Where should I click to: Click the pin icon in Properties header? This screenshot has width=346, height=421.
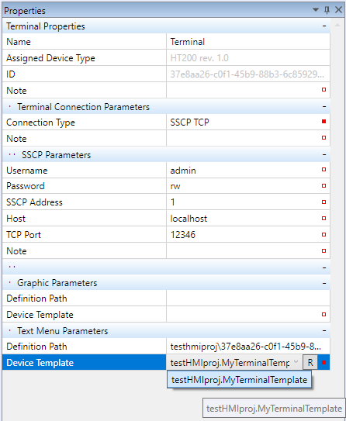pos(327,10)
